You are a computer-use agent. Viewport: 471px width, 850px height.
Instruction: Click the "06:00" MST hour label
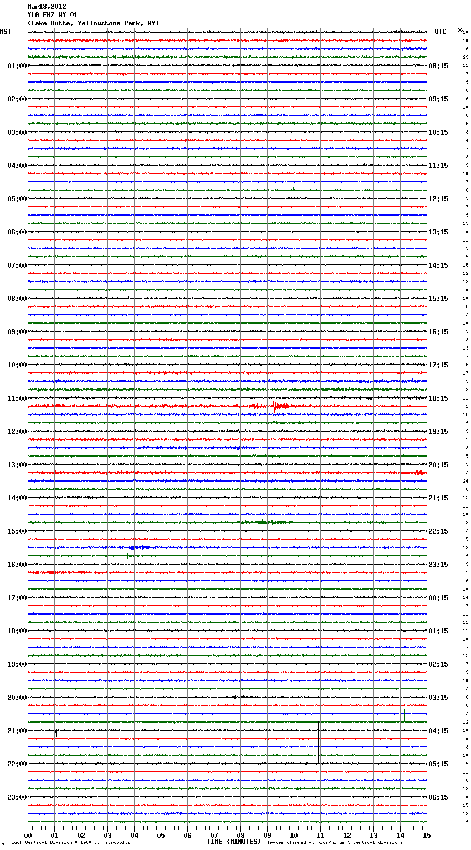point(17,232)
